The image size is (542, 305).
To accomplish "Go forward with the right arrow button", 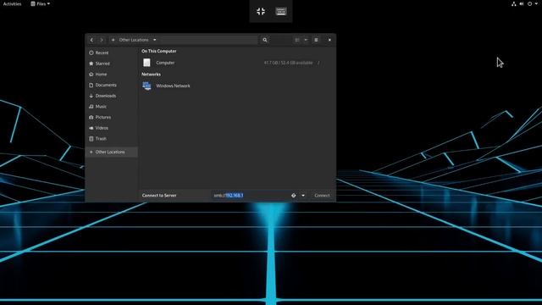I will point(102,40).
